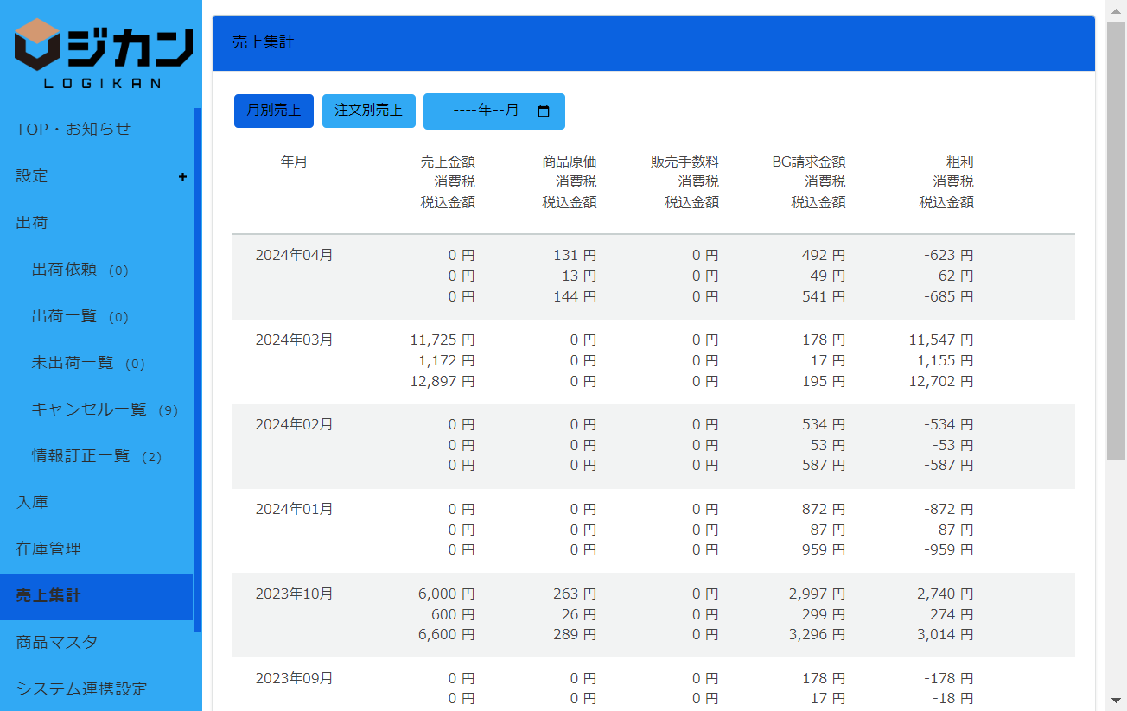Screen dimensions: 1127x711
Task: Open the calendar picker icon
Action: 544,111
